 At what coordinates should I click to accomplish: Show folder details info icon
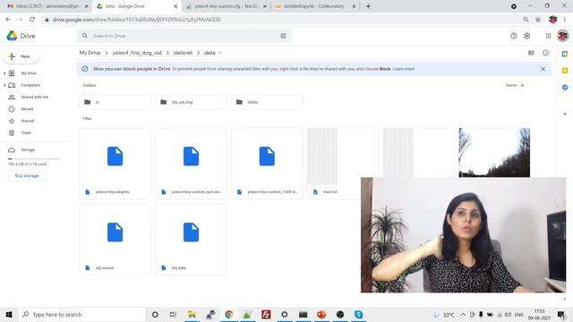(545, 53)
